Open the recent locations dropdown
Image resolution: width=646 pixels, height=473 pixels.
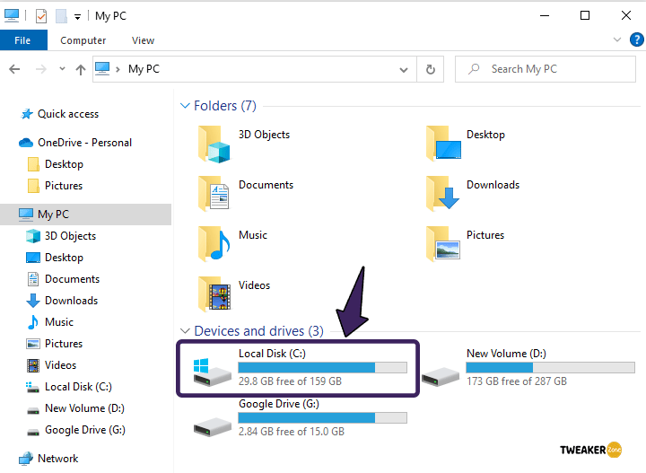point(62,69)
